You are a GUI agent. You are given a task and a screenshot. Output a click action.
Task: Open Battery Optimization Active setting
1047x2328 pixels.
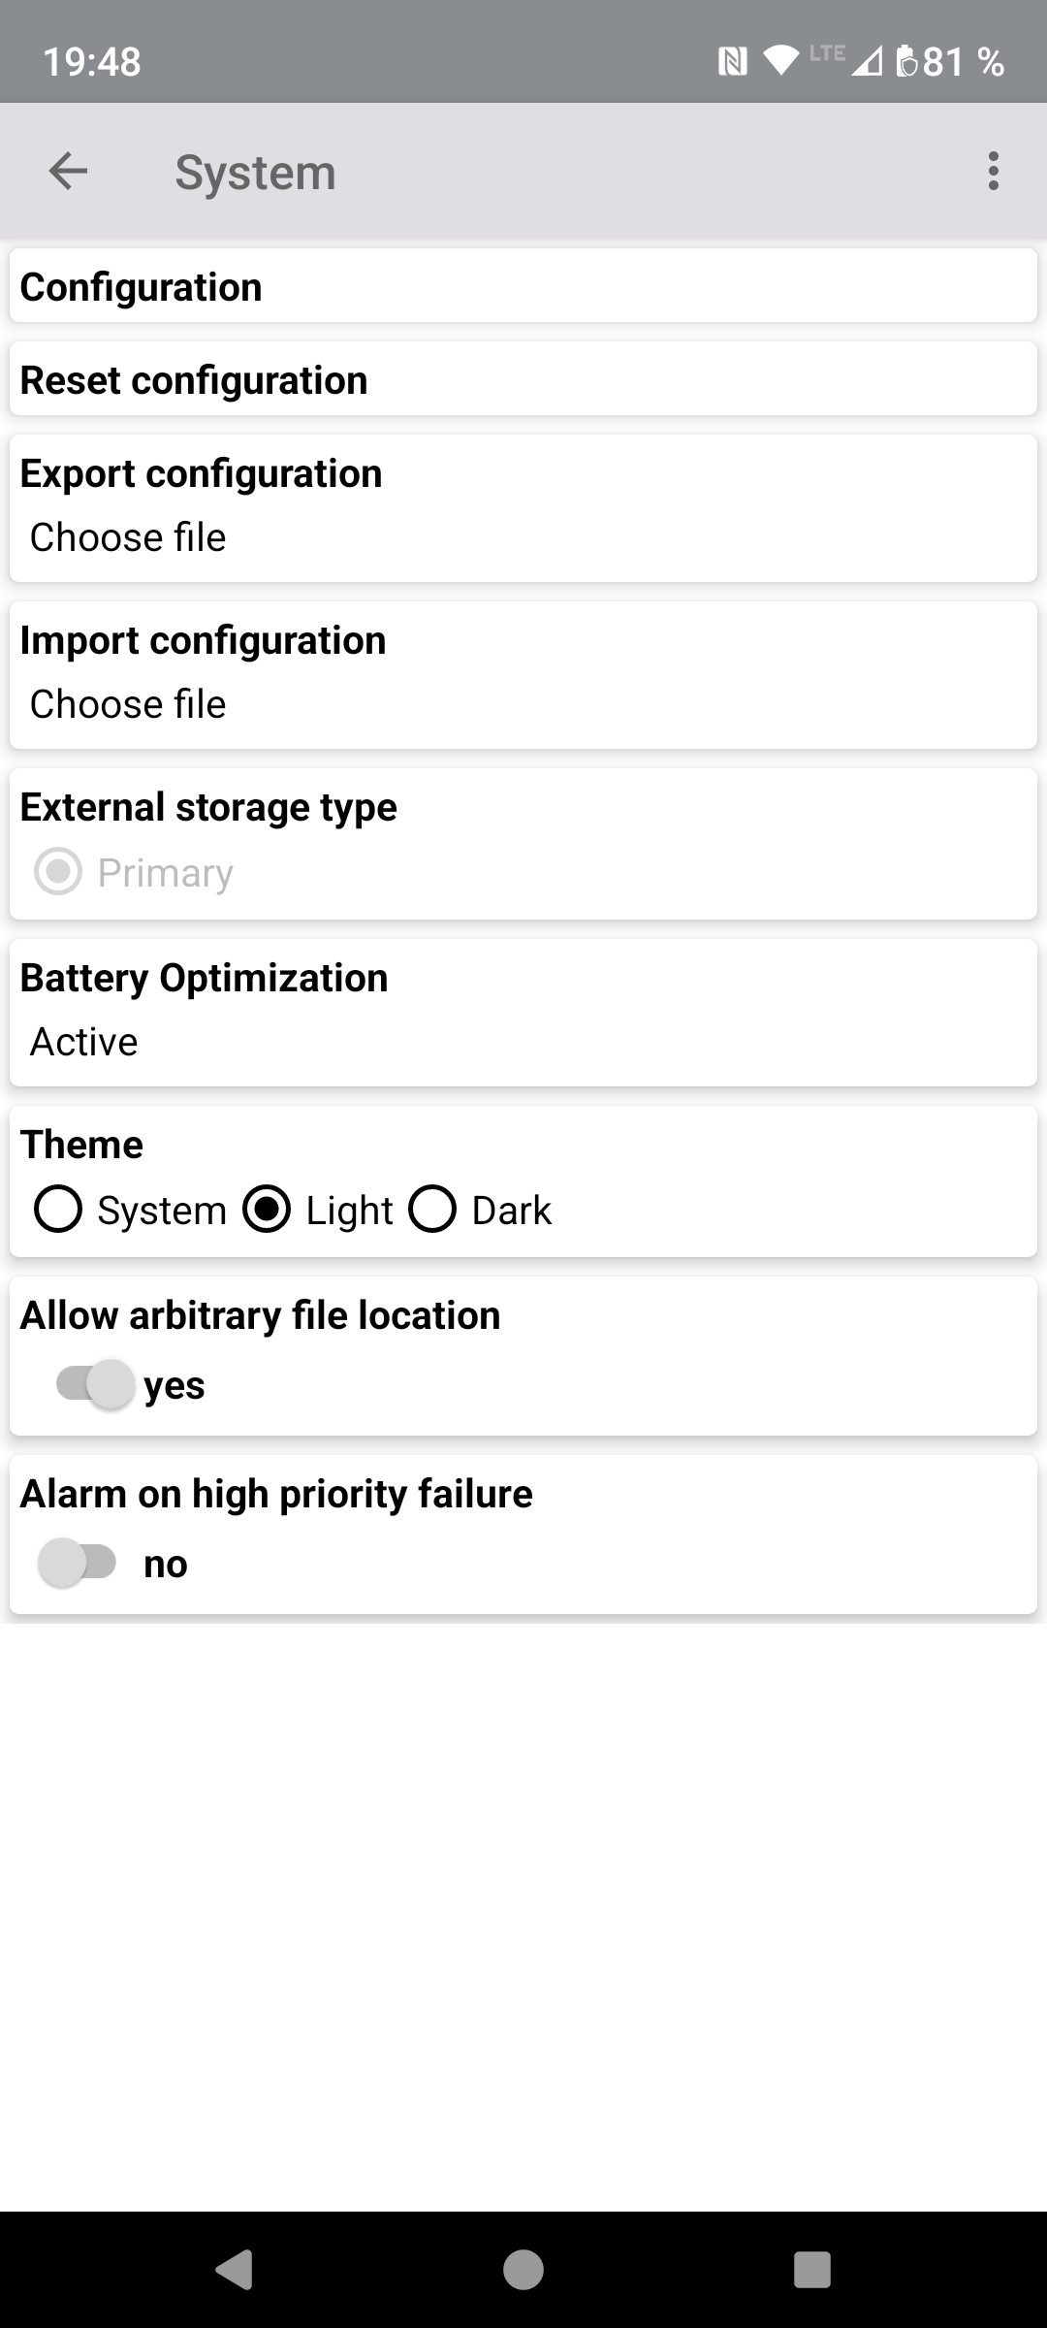tap(84, 1042)
